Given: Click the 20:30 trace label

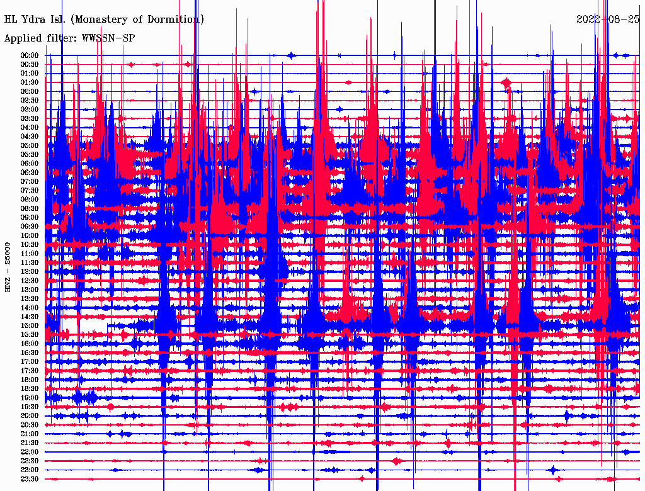Looking at the screenshot, I should pos(30,425).
